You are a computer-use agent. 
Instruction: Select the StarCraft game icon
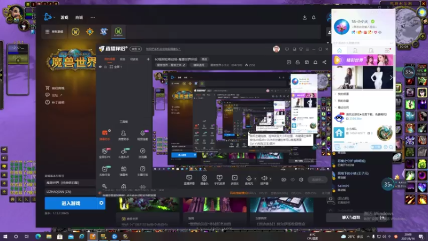(x=104, y=32)
